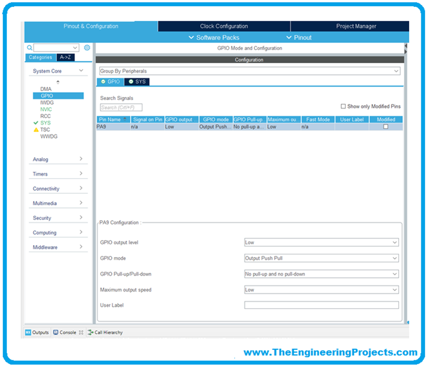Viewport: 429px width, 368px height.
Task: Click the magnifier search icon in sidebar
Action: tap(30, 48)
